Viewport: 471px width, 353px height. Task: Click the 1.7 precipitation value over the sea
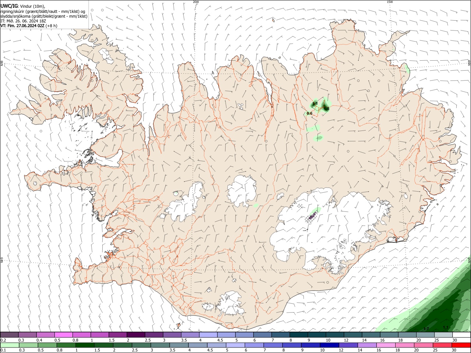(x=426, y=328)
